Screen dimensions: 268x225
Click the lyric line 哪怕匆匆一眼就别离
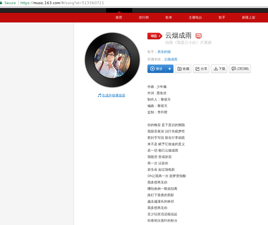[x=162, y=189]
